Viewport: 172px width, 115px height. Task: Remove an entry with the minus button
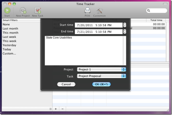coord(62,109)
